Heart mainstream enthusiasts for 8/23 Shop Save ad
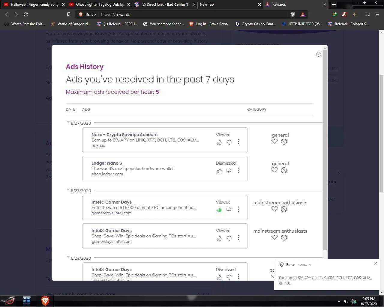 pyautogui.click(x=274, y=237)
